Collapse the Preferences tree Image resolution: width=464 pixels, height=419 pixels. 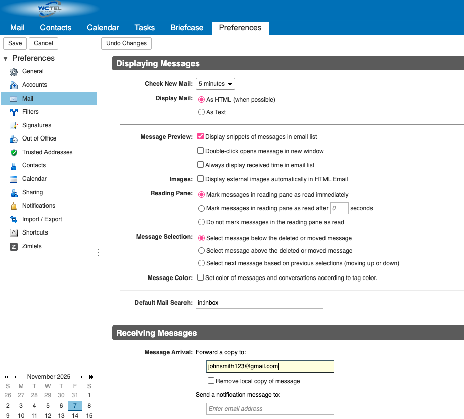click(x=6, y=59)
